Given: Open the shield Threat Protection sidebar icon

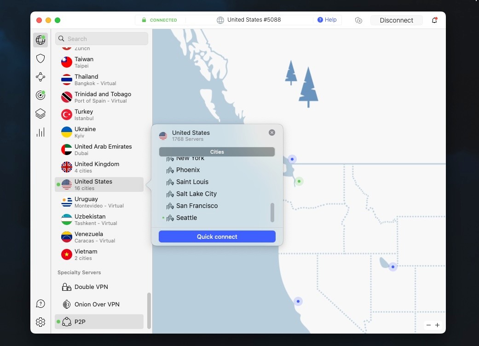Looking at the screenshot, I should (40, 58).
